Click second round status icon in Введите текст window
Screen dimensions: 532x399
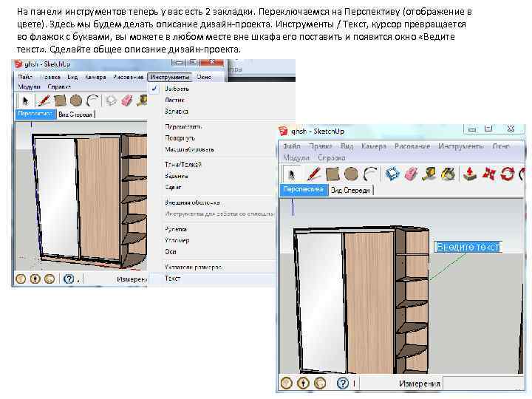[x=303, y=383]
